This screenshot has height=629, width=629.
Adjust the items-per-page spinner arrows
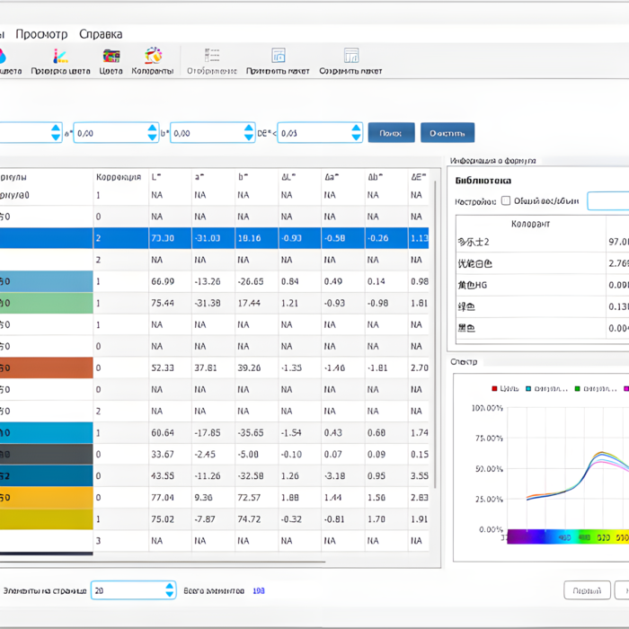[170, 590]
